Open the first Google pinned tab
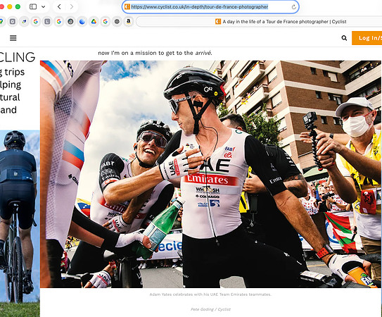382x317 pixels. click(x=36, y=21)
